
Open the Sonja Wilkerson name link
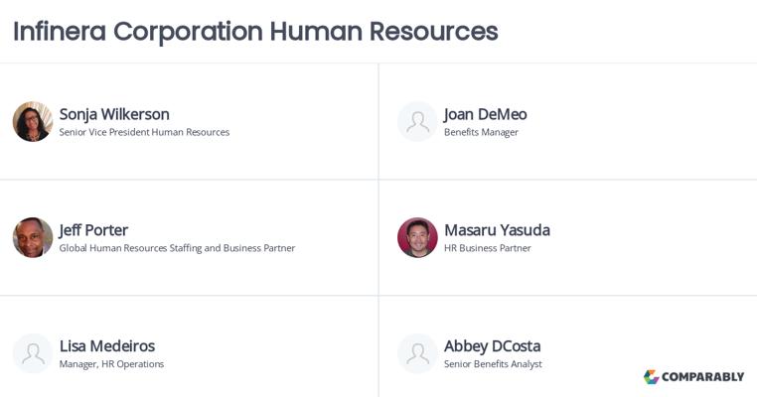(114, 113)
